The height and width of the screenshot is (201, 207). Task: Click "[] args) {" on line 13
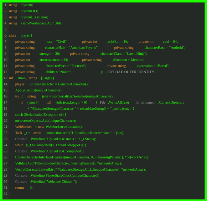[x=48, y=78]
